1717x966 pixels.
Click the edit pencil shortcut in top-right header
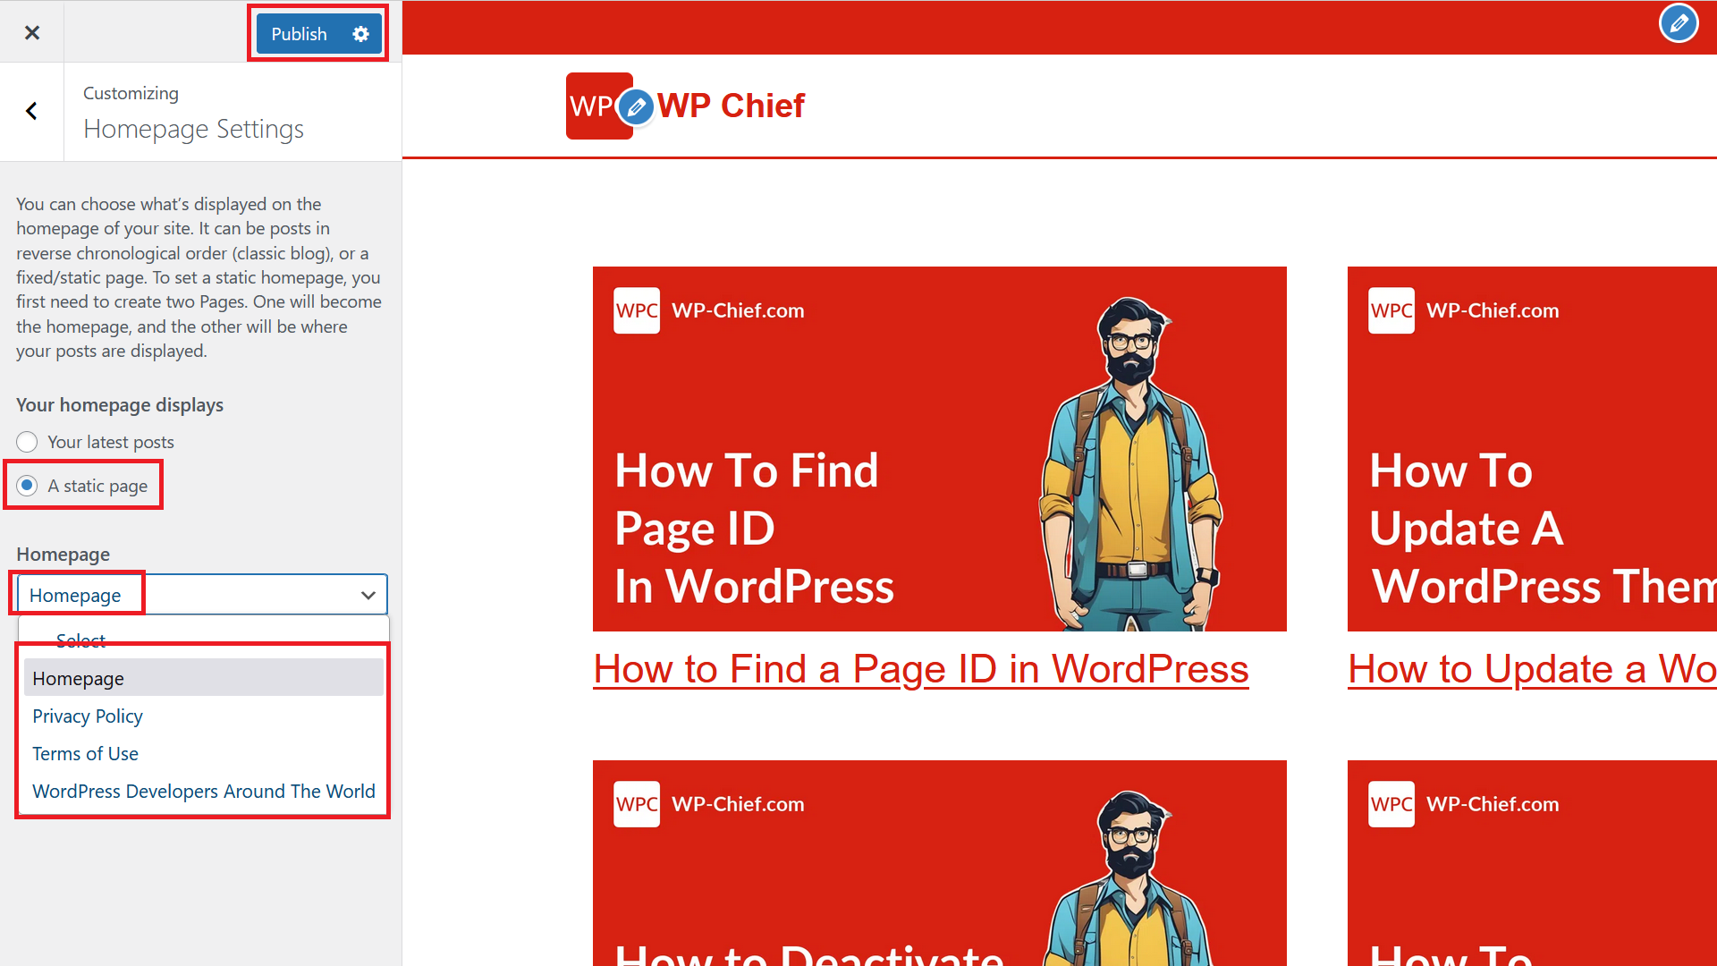click(1679, 23)
